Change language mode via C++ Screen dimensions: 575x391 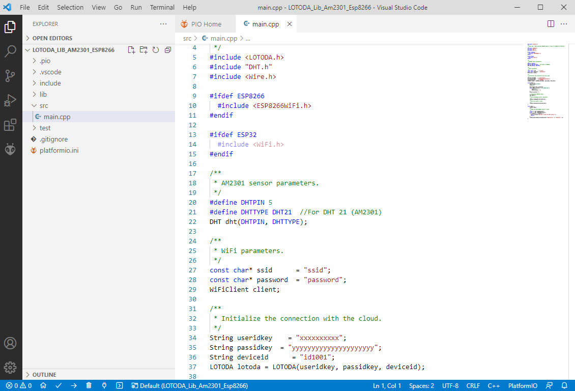click(x=494, y=385)
